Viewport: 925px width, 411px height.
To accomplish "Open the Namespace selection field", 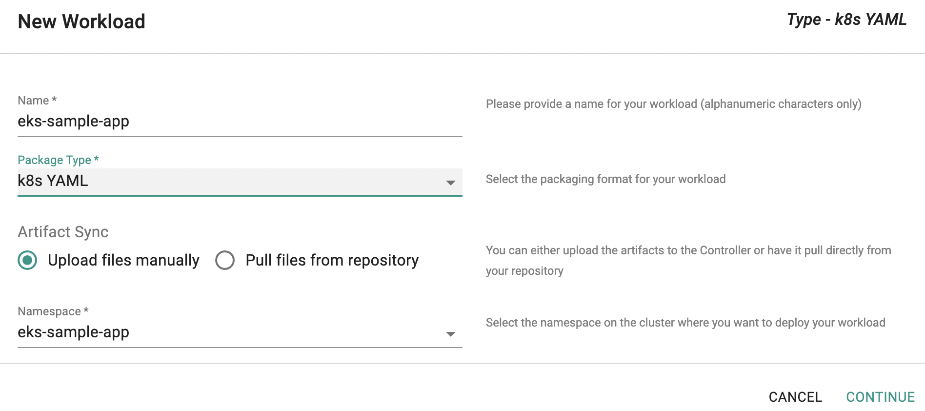I will tap(240, 333).
